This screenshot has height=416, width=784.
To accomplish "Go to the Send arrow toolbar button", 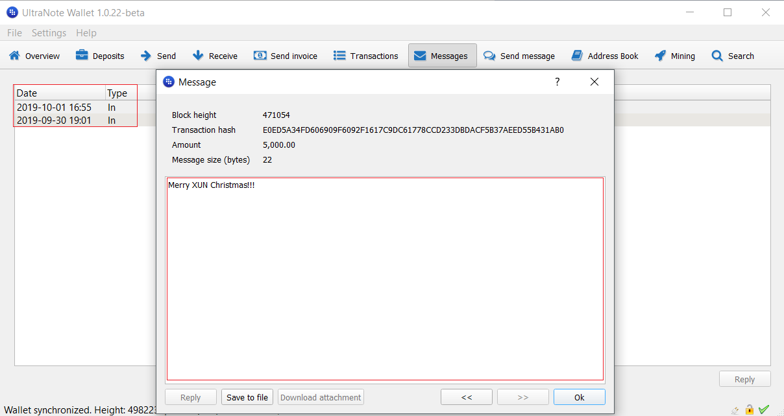I will tap(158, 56).
